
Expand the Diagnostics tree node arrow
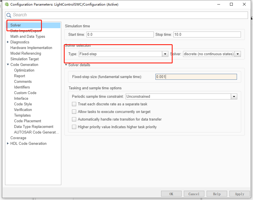tap(8, 42)
